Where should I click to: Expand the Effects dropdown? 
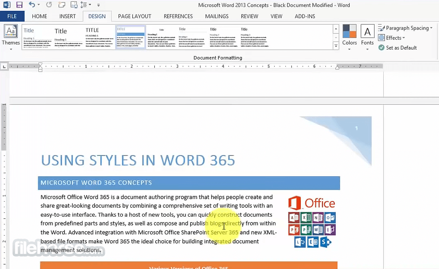(404, 38)
